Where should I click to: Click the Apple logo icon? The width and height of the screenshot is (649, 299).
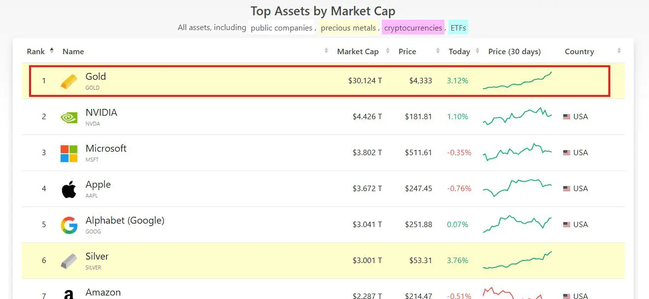[x=69, y=189]
